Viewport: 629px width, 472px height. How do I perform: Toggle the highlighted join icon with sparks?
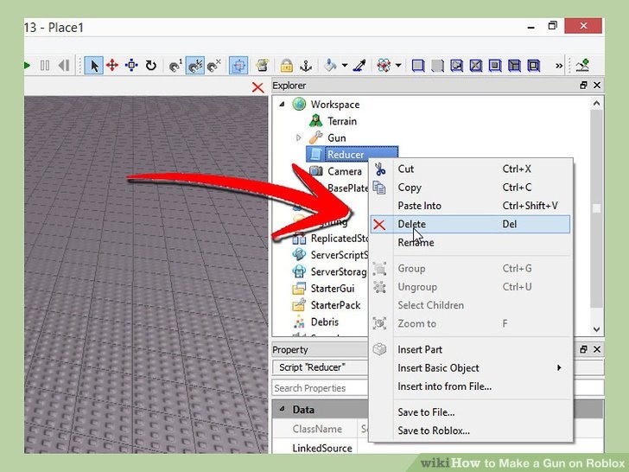tap(195, 66)
